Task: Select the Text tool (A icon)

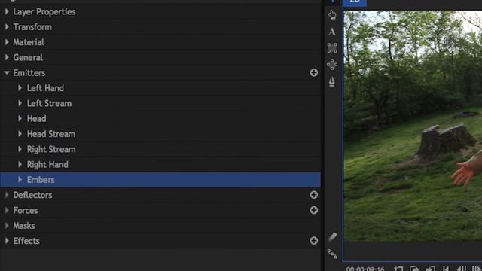Action: (x=331, y=32)
